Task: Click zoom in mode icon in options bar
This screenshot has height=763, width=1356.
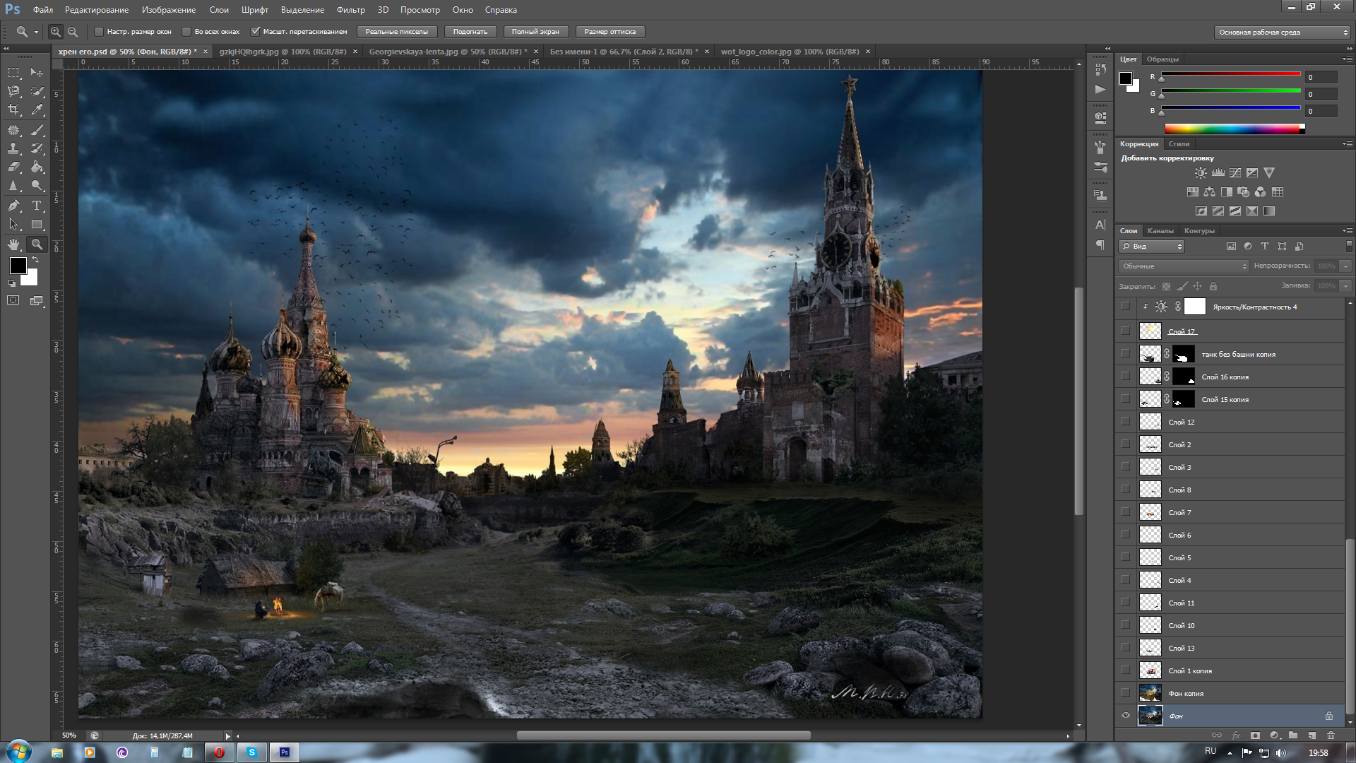Action: (56, 32)
